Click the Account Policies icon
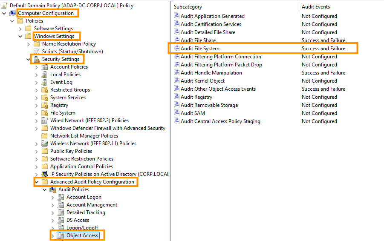This screenshot has height=241, width=384. [x=45, y=67]
